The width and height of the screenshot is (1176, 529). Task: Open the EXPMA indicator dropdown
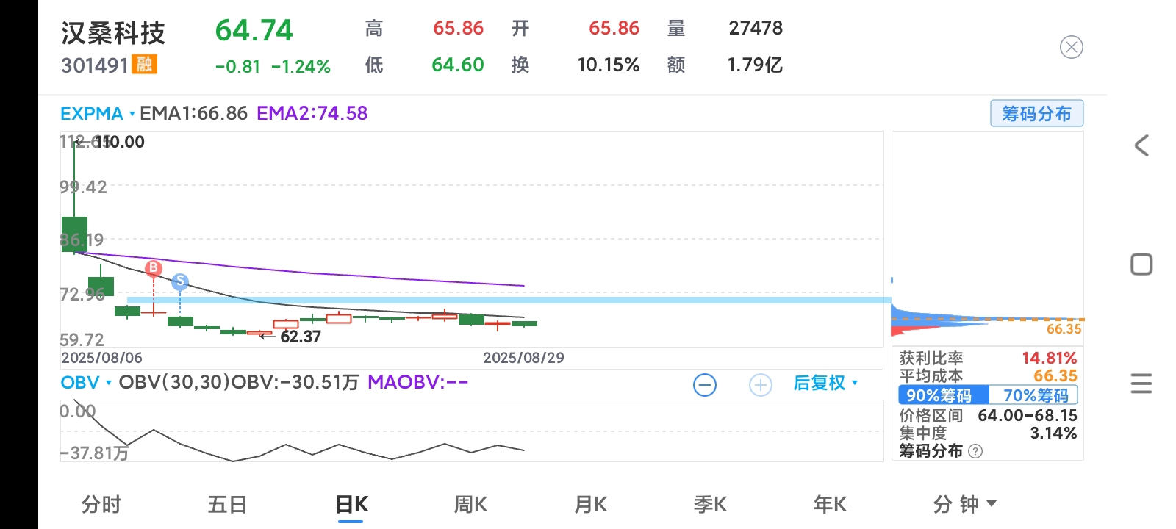click(x=98, y=114)
